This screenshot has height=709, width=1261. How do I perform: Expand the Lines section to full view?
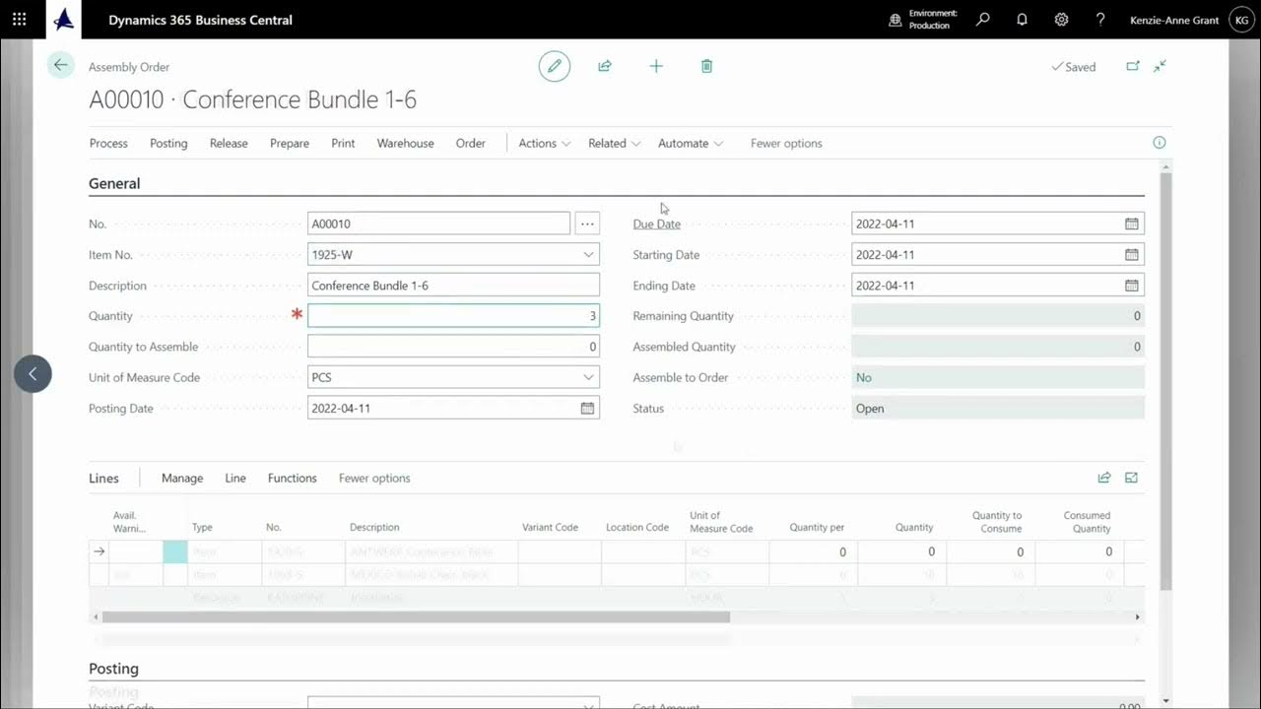[1131, 478]
